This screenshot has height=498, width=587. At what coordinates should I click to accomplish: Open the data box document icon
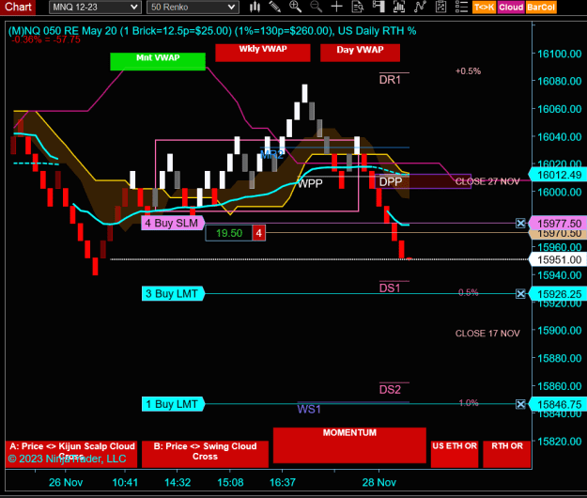(358, 7)
